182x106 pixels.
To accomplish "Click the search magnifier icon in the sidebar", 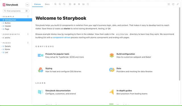I will (5, 11).
